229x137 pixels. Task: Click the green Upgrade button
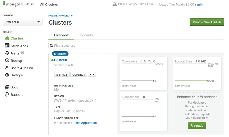(x=197, y=126)
